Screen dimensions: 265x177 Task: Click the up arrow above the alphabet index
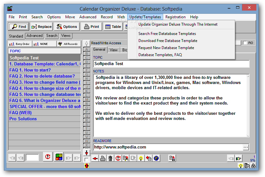[86, 43]
